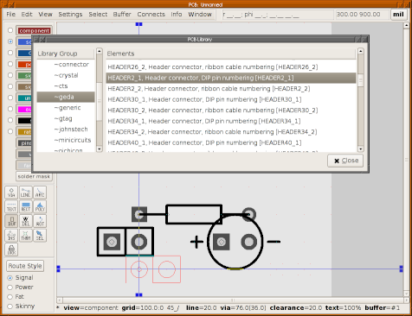
Task: Select the THRM thermal tool
Action: (x=25, y=235)
